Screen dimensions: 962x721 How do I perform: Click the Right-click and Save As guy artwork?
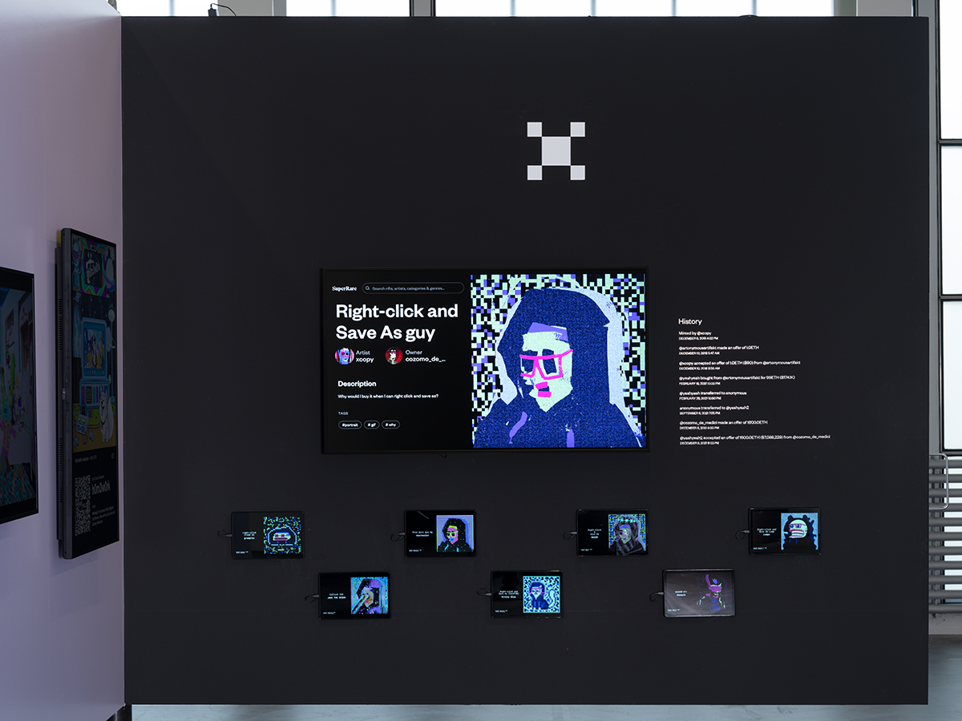(558, 360)
